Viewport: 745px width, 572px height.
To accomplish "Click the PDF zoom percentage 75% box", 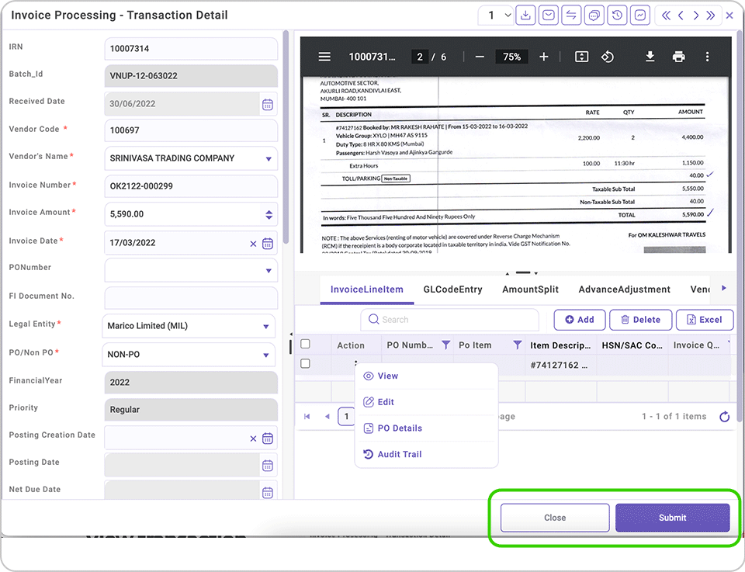I will pos(511,57).
